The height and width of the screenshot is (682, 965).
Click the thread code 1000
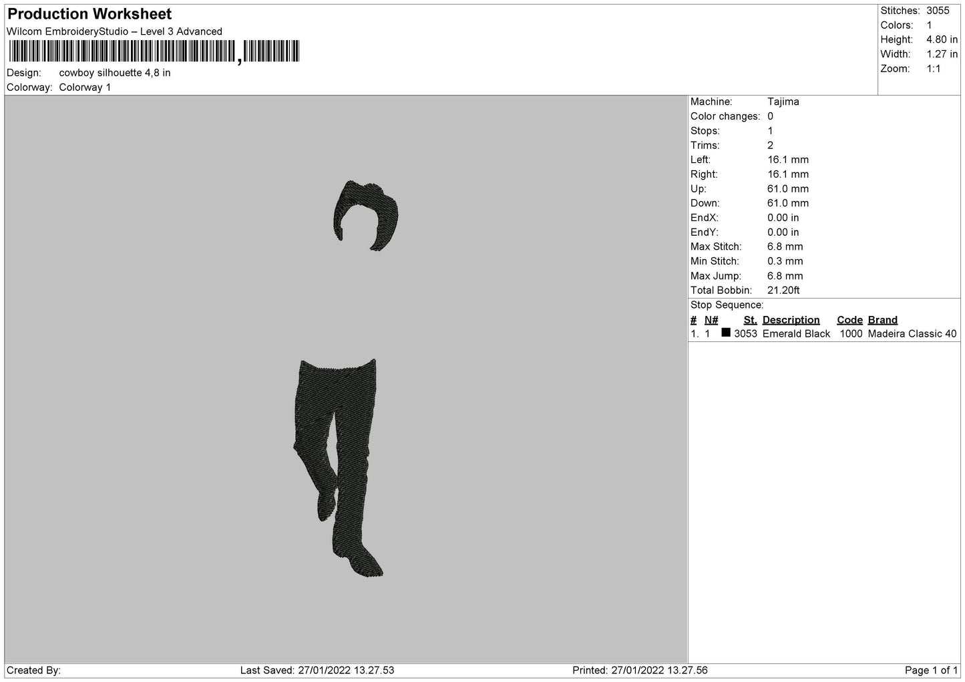point(851,334)
